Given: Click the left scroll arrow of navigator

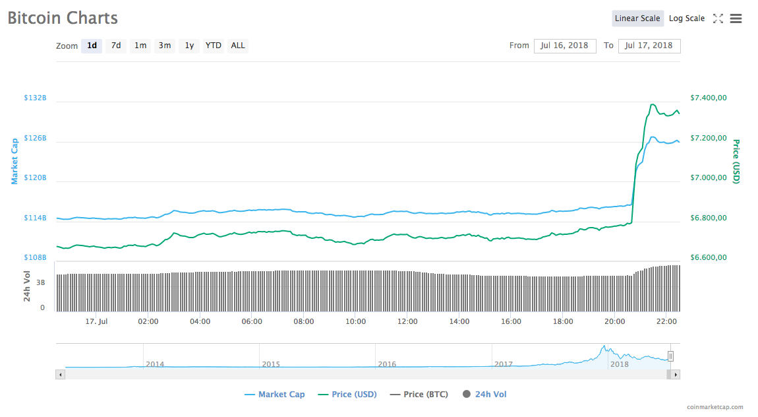Looking at the screenshot, I should [61, 374].
